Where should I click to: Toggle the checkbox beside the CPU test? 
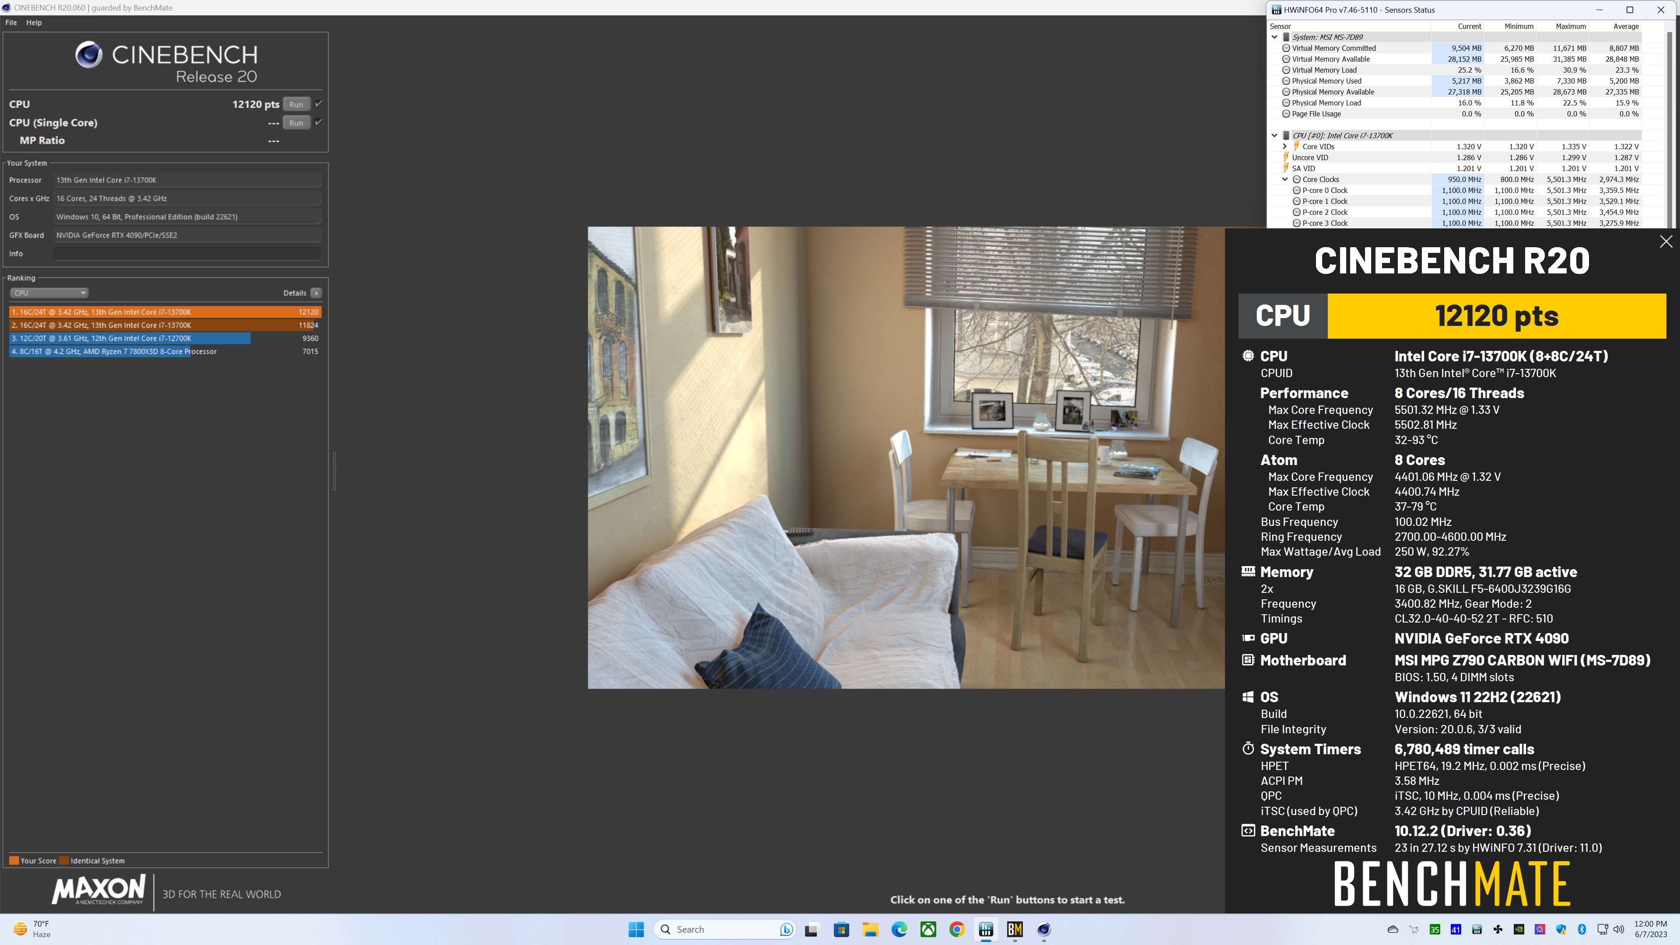point(318,104)
